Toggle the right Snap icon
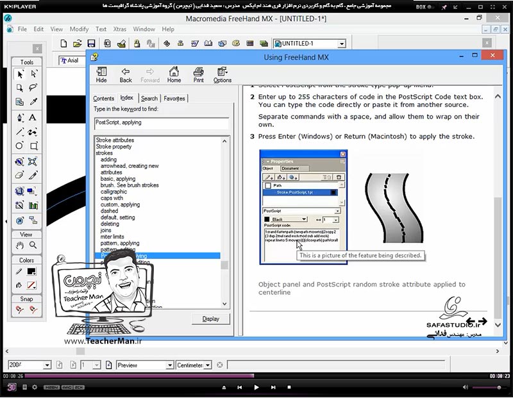The height and width of the screenshot is (398, 513). click(33, 310)
